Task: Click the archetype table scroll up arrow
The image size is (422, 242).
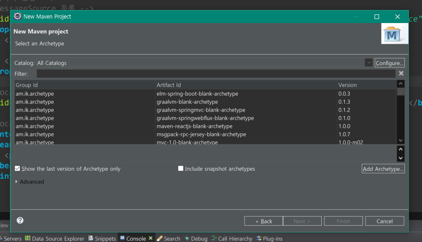Action: click(400, 84)
